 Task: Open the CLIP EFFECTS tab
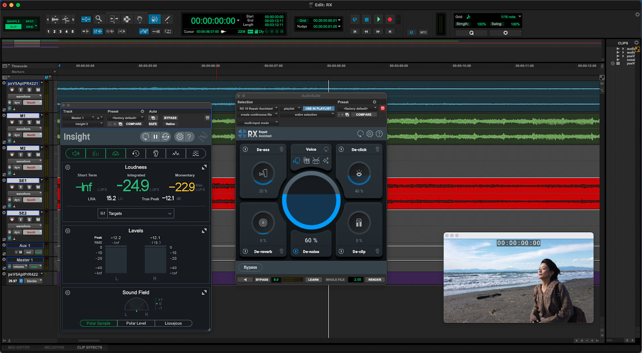pyautogui.click(x=89, y=347)
